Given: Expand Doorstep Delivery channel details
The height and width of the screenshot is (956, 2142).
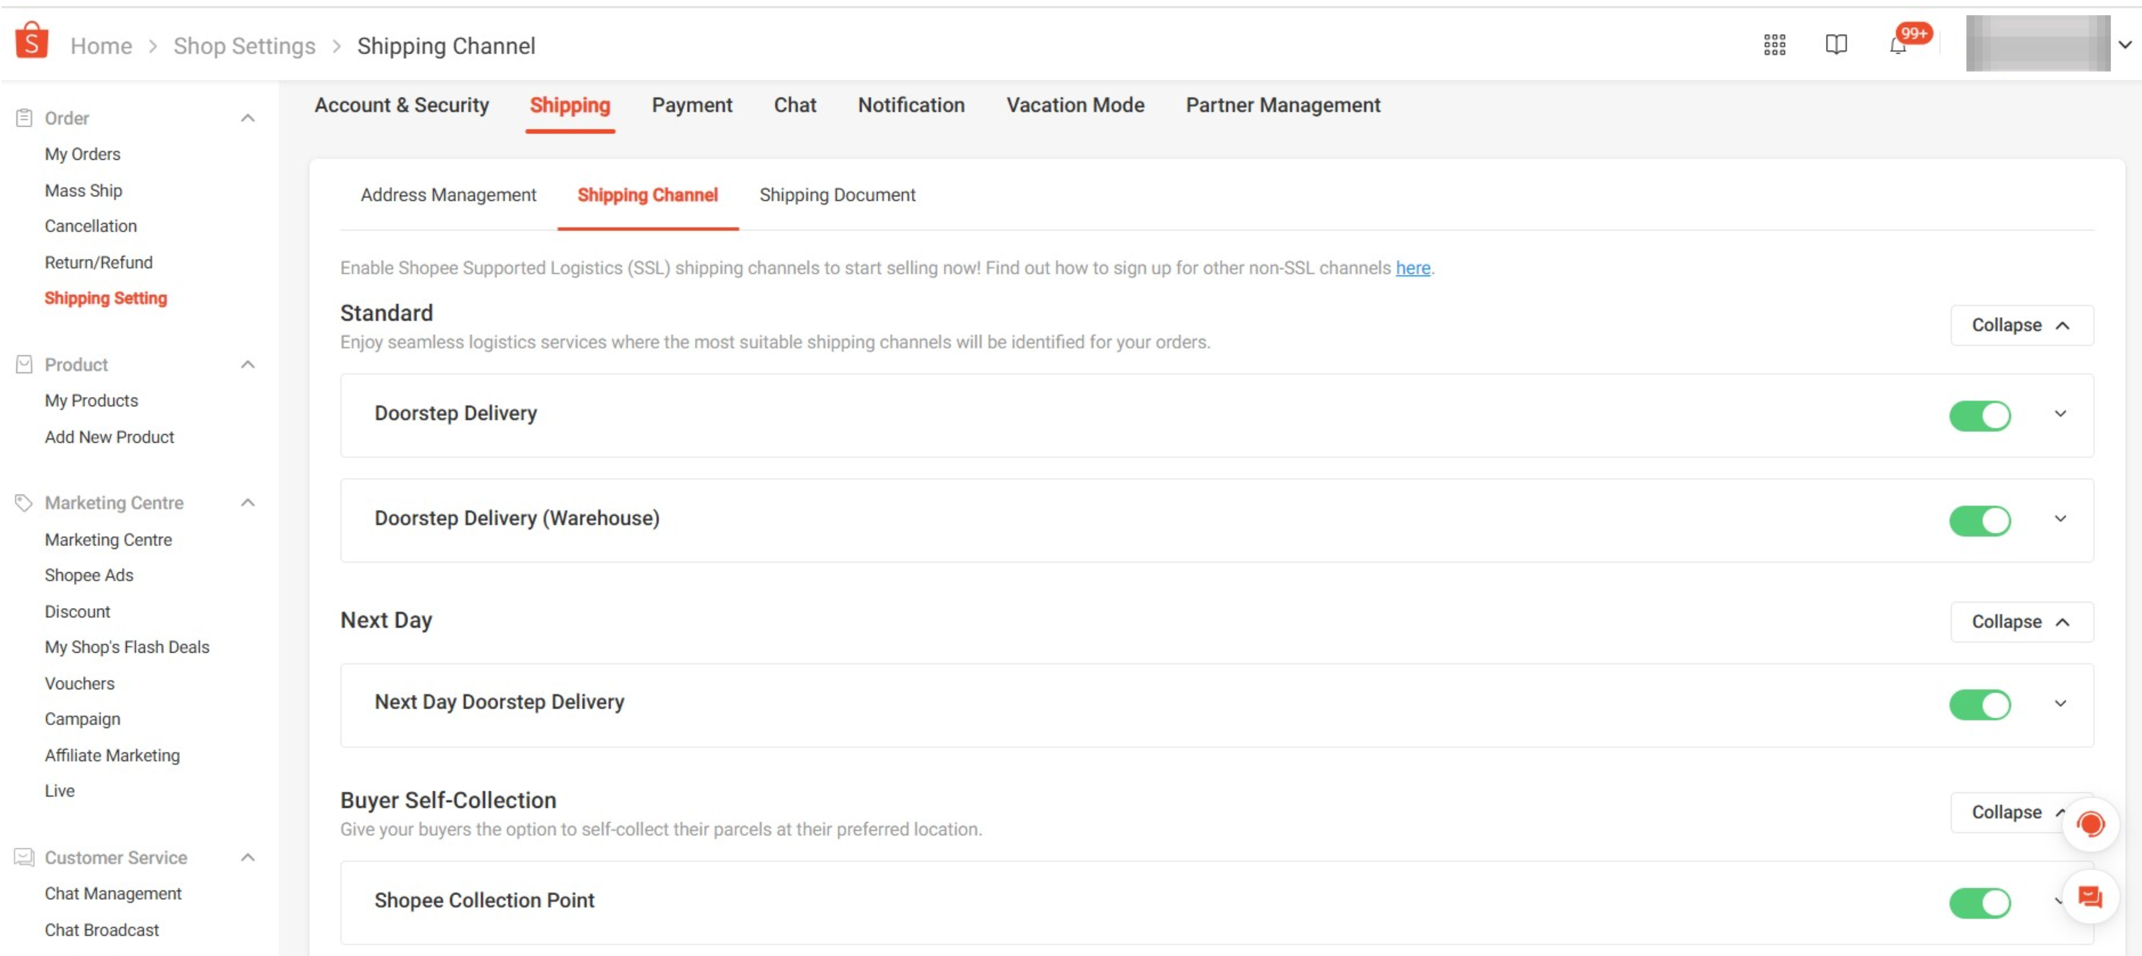Looking at the screenshot, I should [x=2060, y=413].
